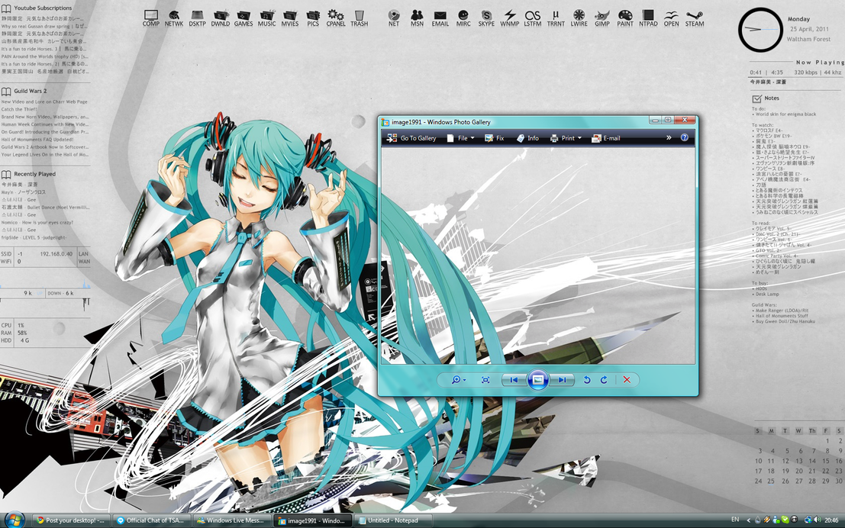Launch the PAINT dock icon
Viewport: 845px width, 528px height.
tap(625, 18)
